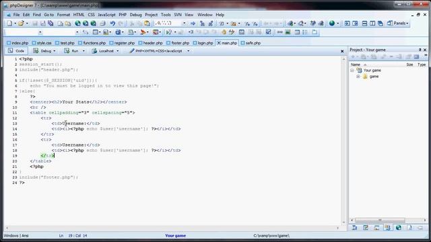Viewport: 431px width, 242px height.
Task: Expand the Project panel toolbar overflow chevron
Action: (426, 56)
